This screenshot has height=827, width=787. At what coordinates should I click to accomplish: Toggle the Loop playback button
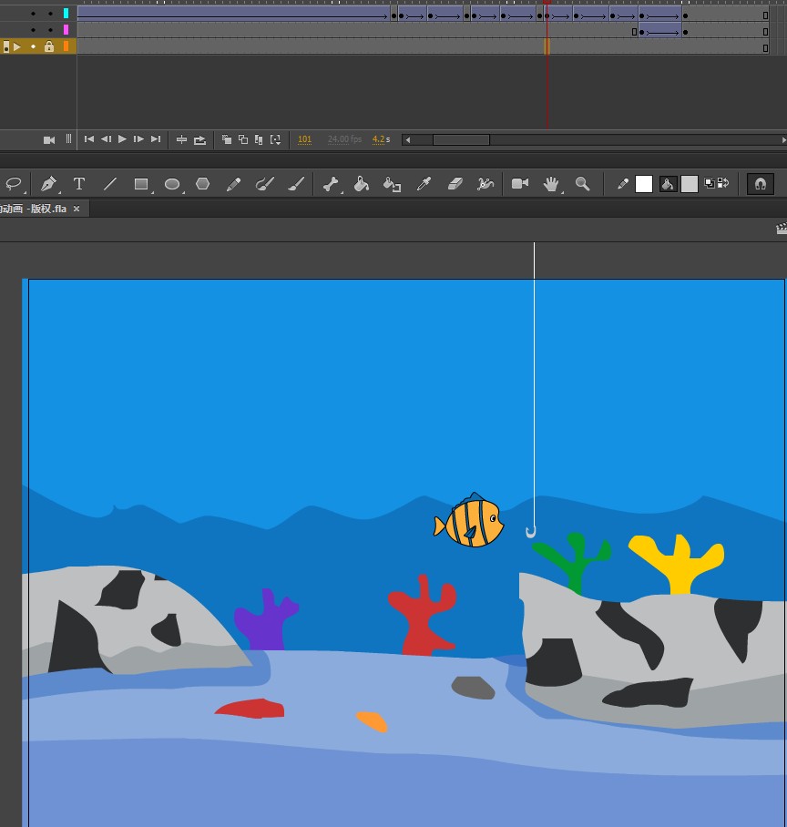[199, 139]
